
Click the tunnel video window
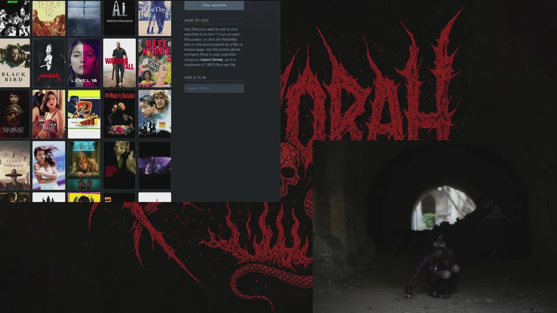click(x=435, y=226)
